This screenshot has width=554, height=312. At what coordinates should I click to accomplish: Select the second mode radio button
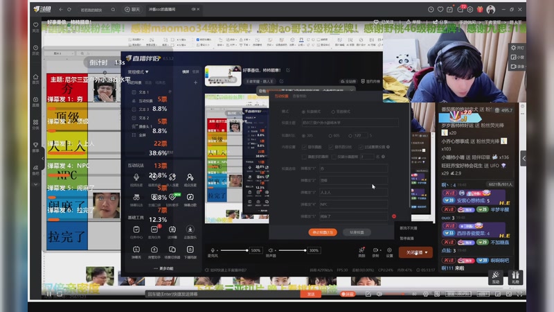coord(333,112)
